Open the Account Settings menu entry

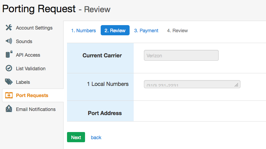click(x=34, y=28)
